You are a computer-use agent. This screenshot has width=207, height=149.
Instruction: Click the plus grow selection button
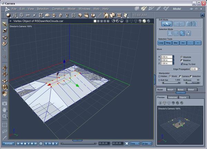(x=198, y=43)
